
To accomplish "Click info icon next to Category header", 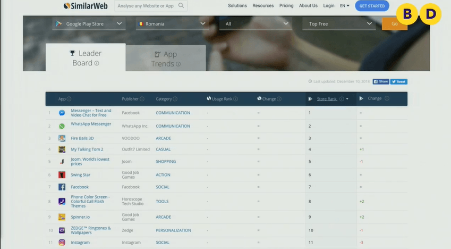I will [x=175, y=99].
